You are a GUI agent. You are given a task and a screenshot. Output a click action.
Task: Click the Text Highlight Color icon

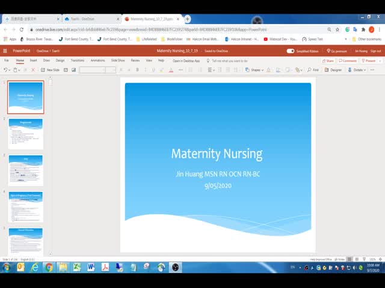162,70
